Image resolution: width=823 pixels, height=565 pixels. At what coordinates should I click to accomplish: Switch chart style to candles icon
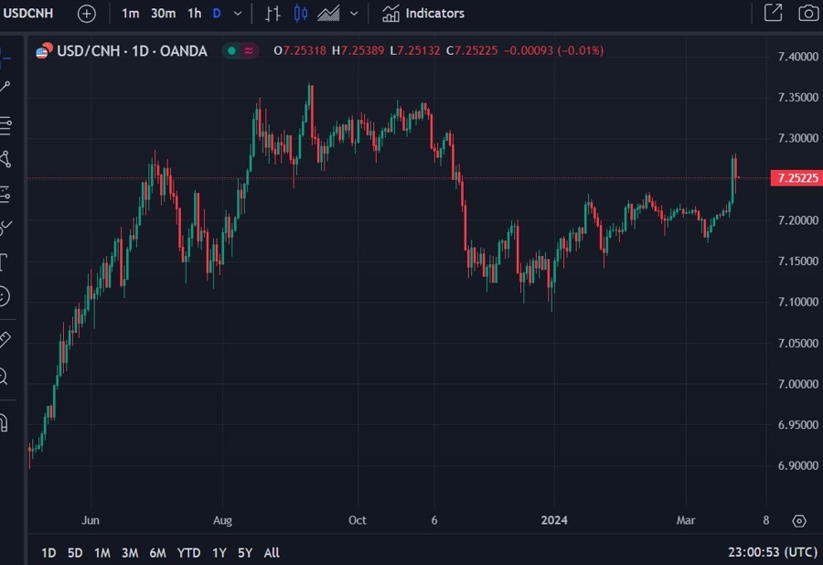click(302, 13)
